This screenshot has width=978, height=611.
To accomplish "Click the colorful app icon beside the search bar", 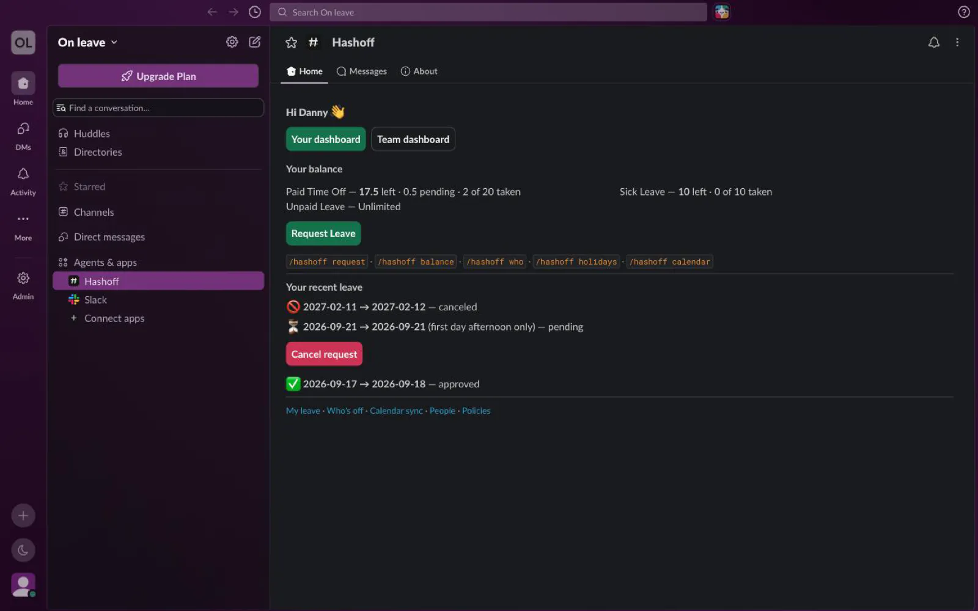I will [722, 12].
